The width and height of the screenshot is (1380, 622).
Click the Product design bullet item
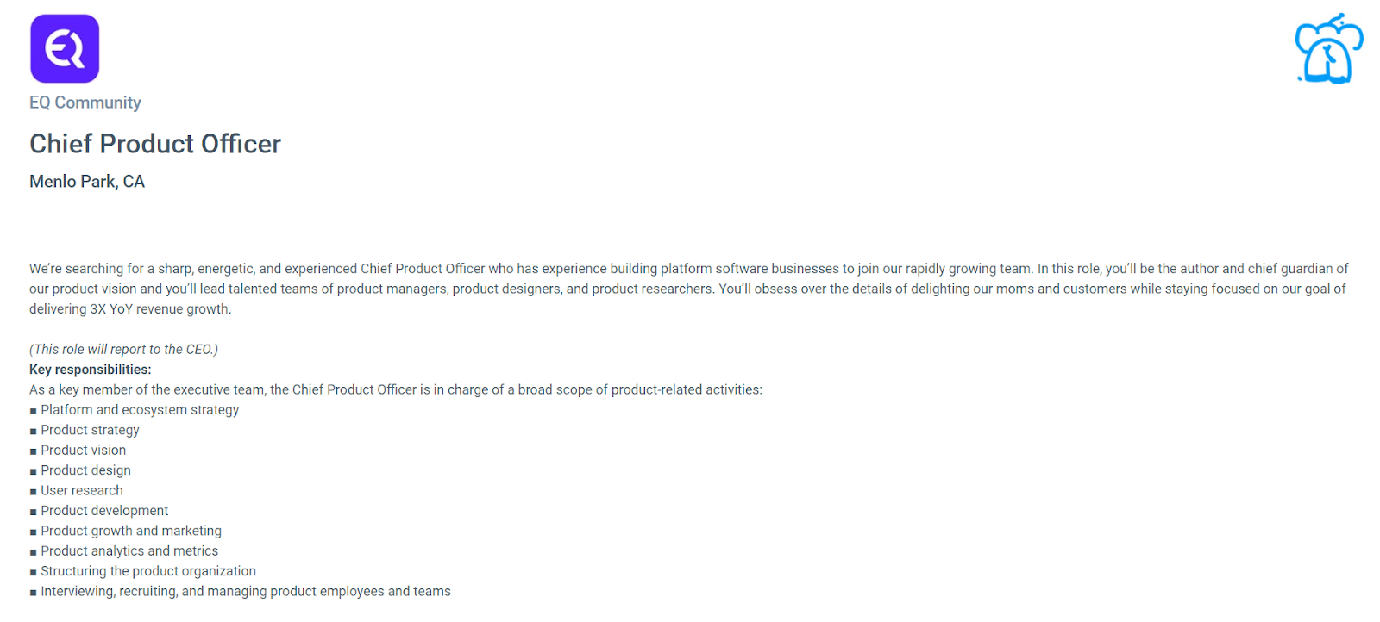pyautogui.click(x=85, y=470)
